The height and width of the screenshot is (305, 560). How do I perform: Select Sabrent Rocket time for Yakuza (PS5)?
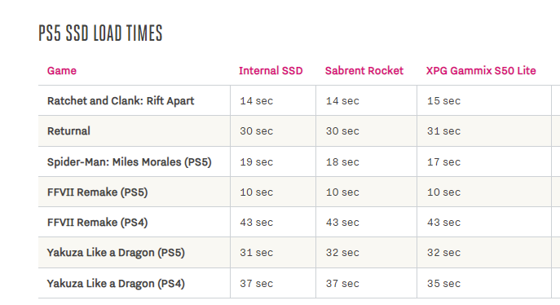342,253
